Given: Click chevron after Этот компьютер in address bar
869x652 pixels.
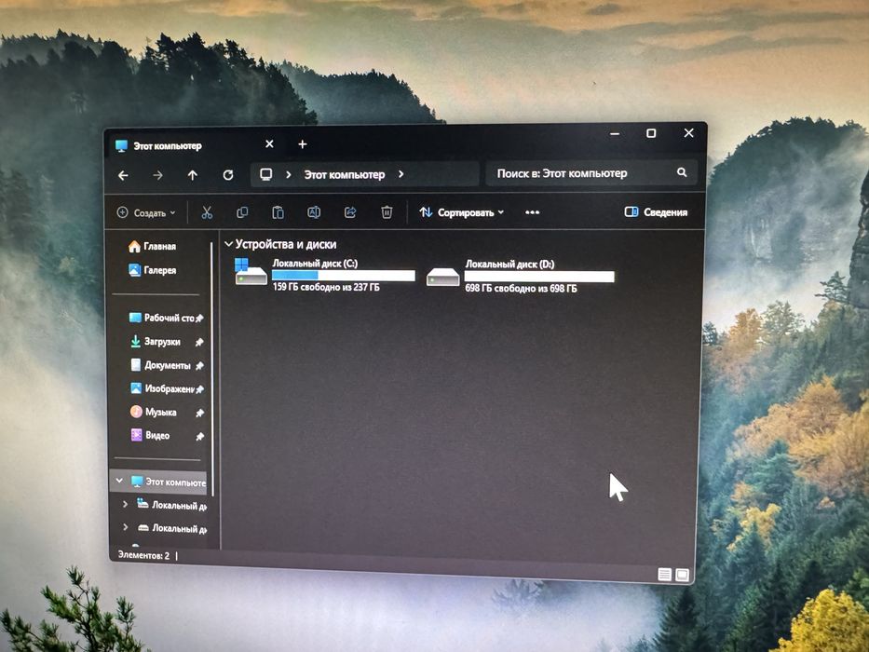Looking at the screenshot, I should (x=401, y=174).
